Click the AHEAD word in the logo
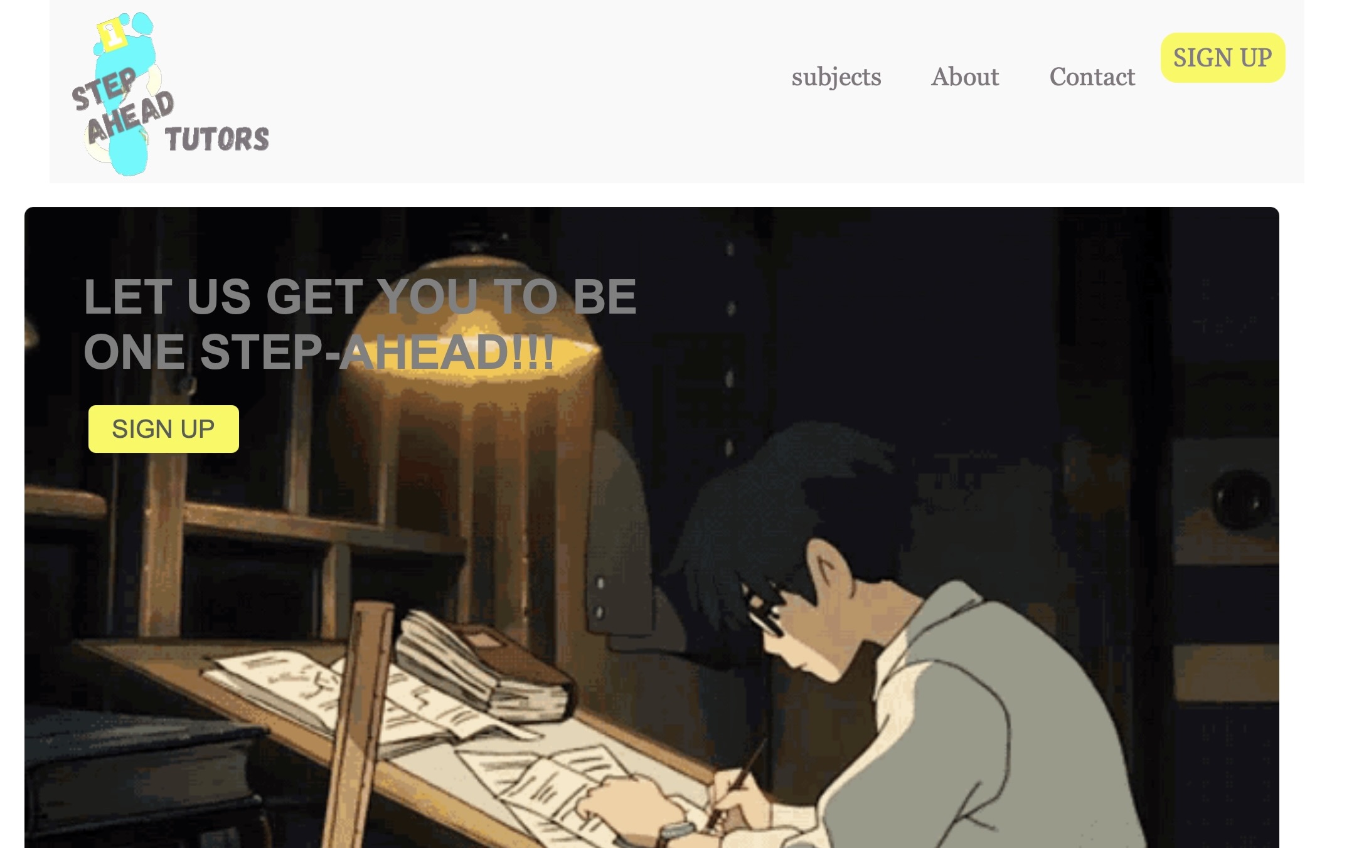Viewport: 1359px width, 848px height. (x=130, y=117)
